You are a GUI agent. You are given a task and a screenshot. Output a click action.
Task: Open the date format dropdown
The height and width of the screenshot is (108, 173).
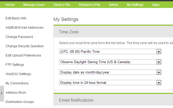point(159,72)
